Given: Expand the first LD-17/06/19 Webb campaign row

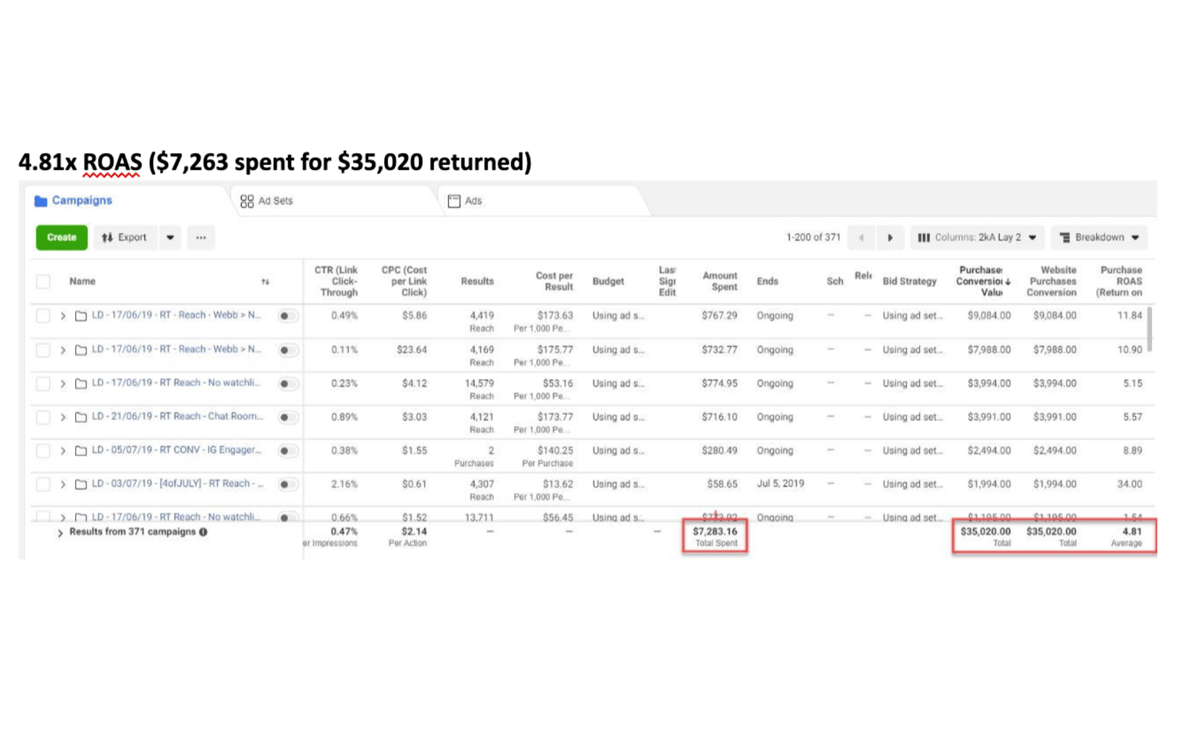Looking at the screenshot, I should pos(63,316).
